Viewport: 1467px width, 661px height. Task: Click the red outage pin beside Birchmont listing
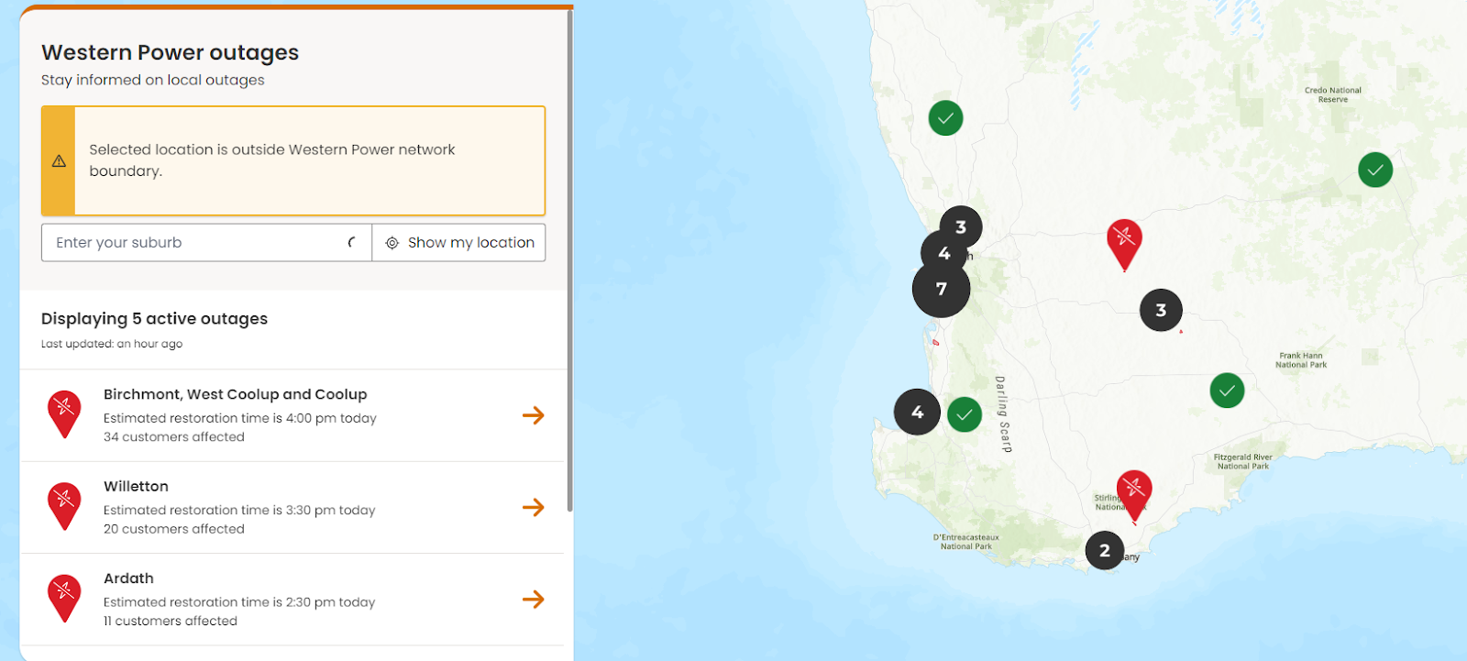(64, 414)
